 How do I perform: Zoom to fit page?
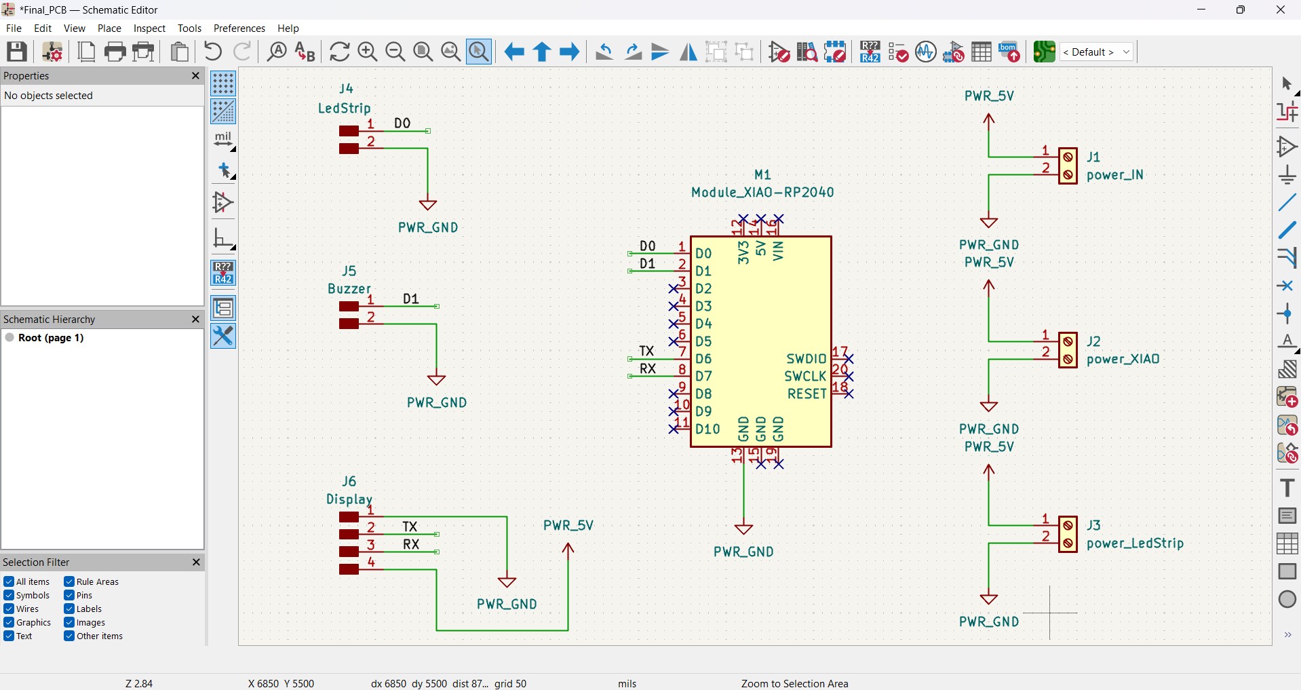pos(423,52)
